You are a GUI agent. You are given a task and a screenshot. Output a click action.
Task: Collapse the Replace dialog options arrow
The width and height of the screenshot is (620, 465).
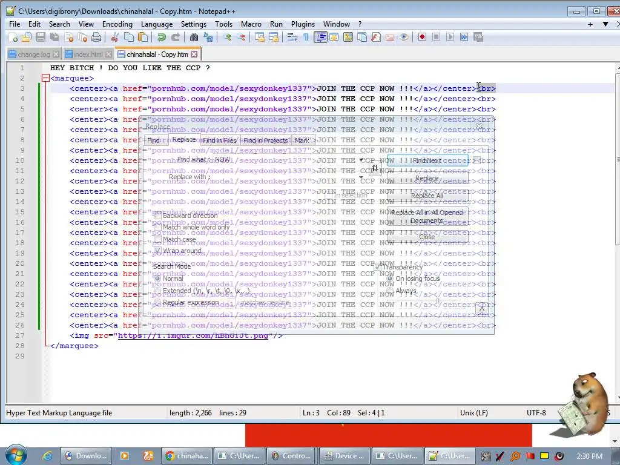(x=481, y=308)
